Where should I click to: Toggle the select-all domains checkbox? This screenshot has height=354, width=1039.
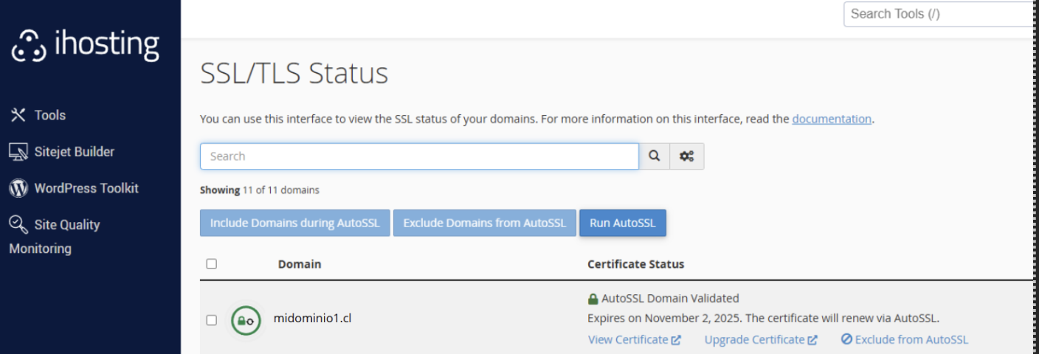[x=212, y=264]
